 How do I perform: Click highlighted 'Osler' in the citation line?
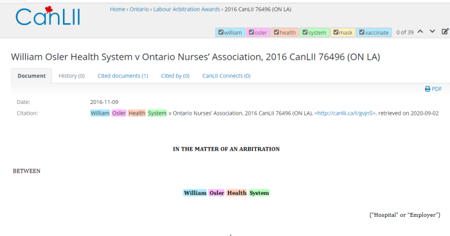pyautogui.click(x=119, y=113)
